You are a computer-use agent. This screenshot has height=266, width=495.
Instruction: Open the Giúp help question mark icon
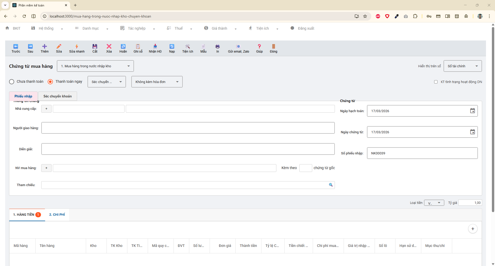pyautogui.click(x=259, y=46)
